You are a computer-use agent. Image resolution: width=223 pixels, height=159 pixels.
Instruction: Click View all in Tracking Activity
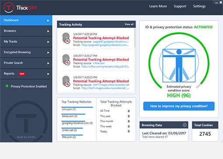[129, 24]
